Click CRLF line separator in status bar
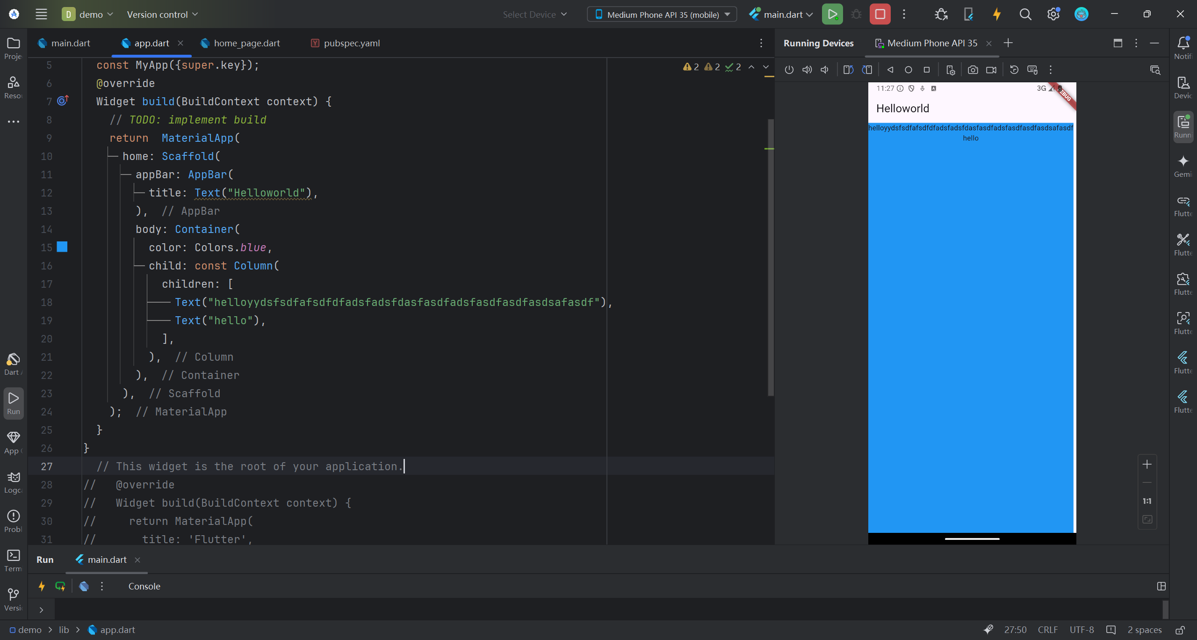Screen dimensions: 1197x640 point(1047,630)
